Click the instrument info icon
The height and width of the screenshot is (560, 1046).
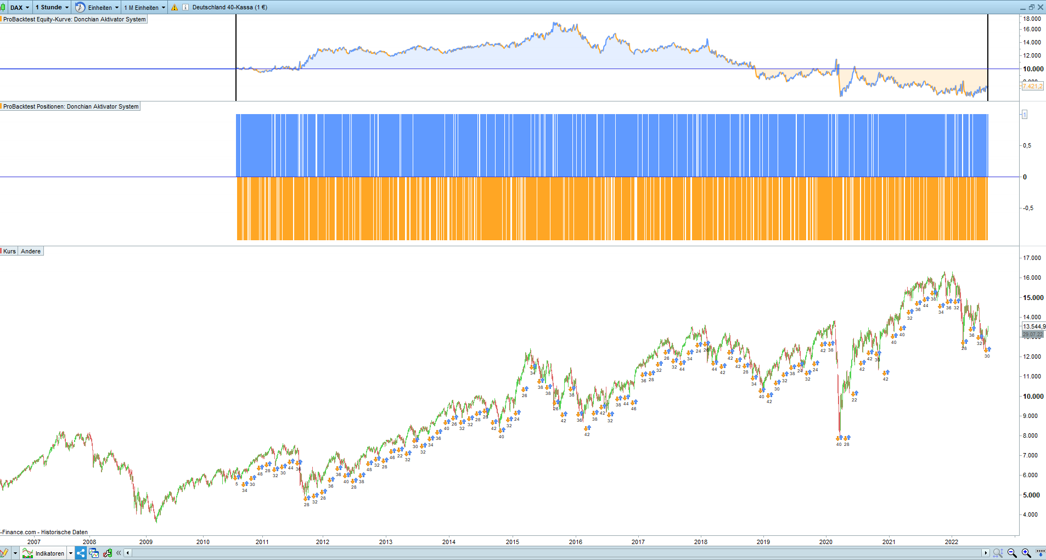point(185,7)
